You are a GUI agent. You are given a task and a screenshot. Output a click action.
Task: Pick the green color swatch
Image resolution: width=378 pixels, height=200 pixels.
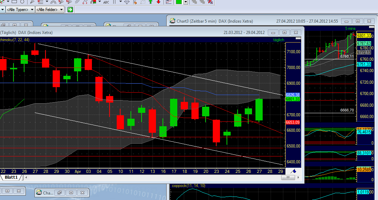[178, 3]
